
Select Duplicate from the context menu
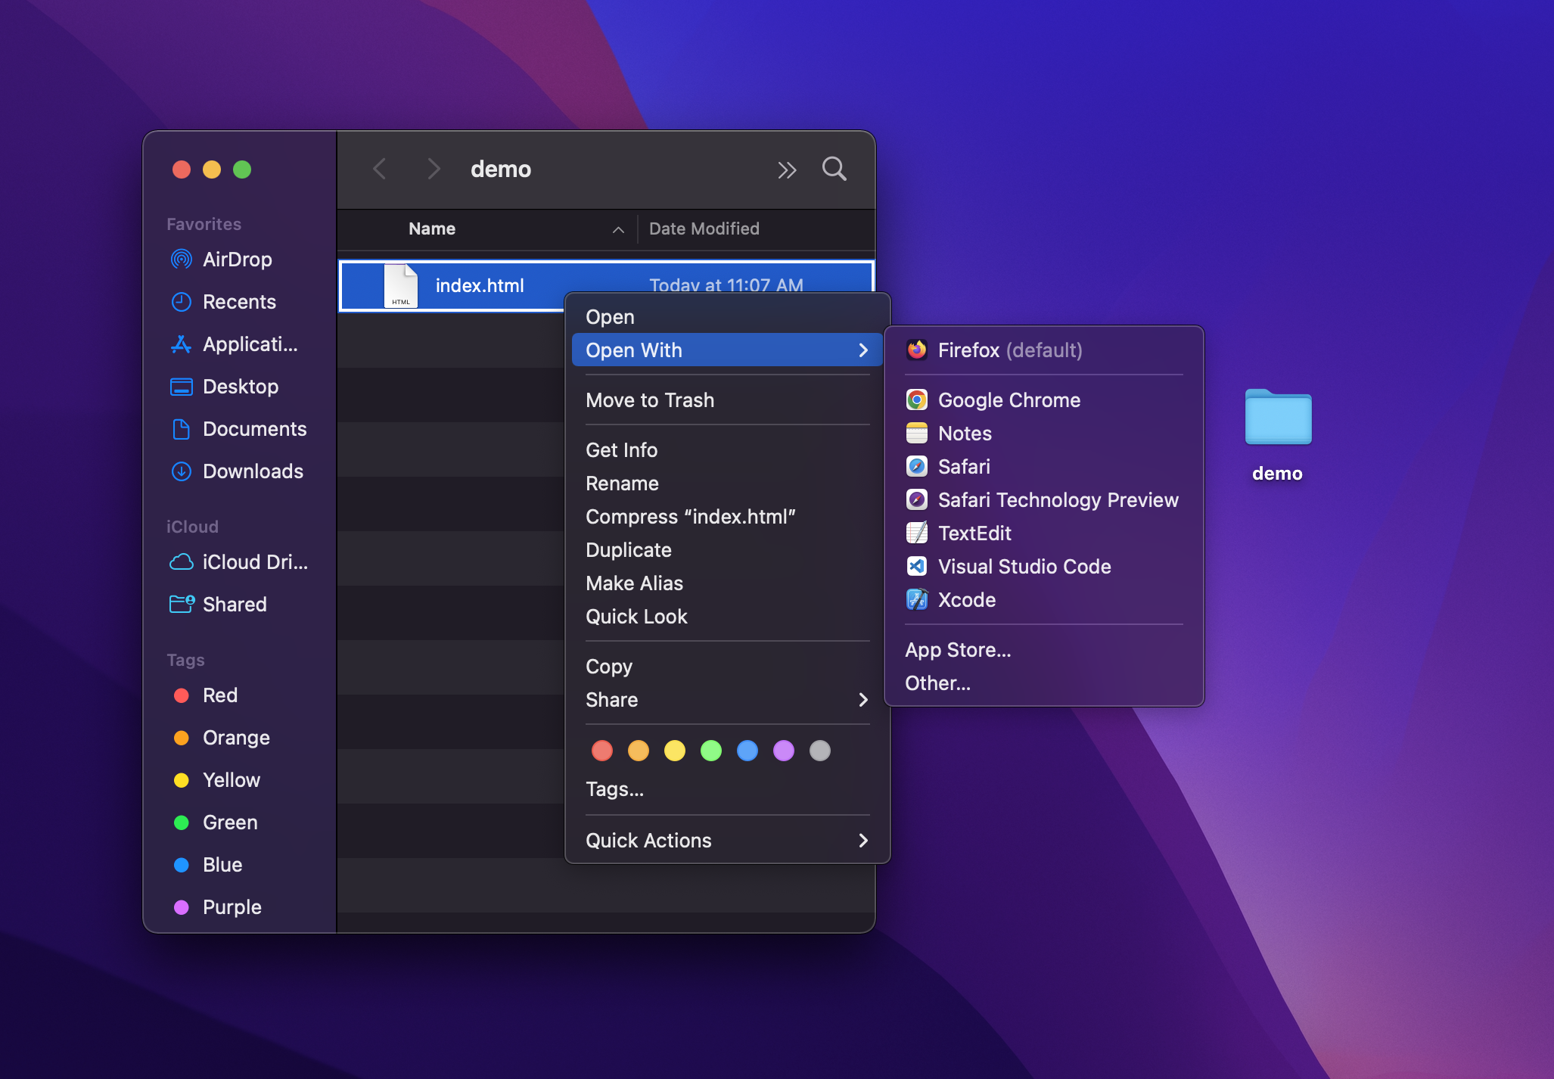pos(727,549)
